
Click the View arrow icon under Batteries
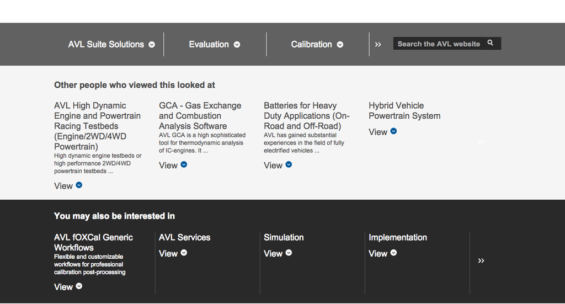coord(289,164)
